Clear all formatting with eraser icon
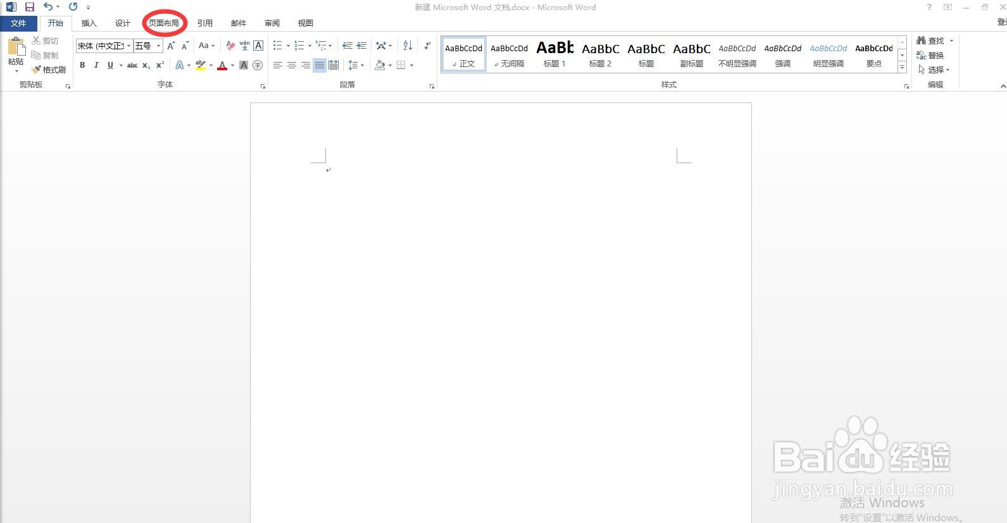Image resolution: width=1007 pixels, height=523 pixels. [x=230, y=46]
